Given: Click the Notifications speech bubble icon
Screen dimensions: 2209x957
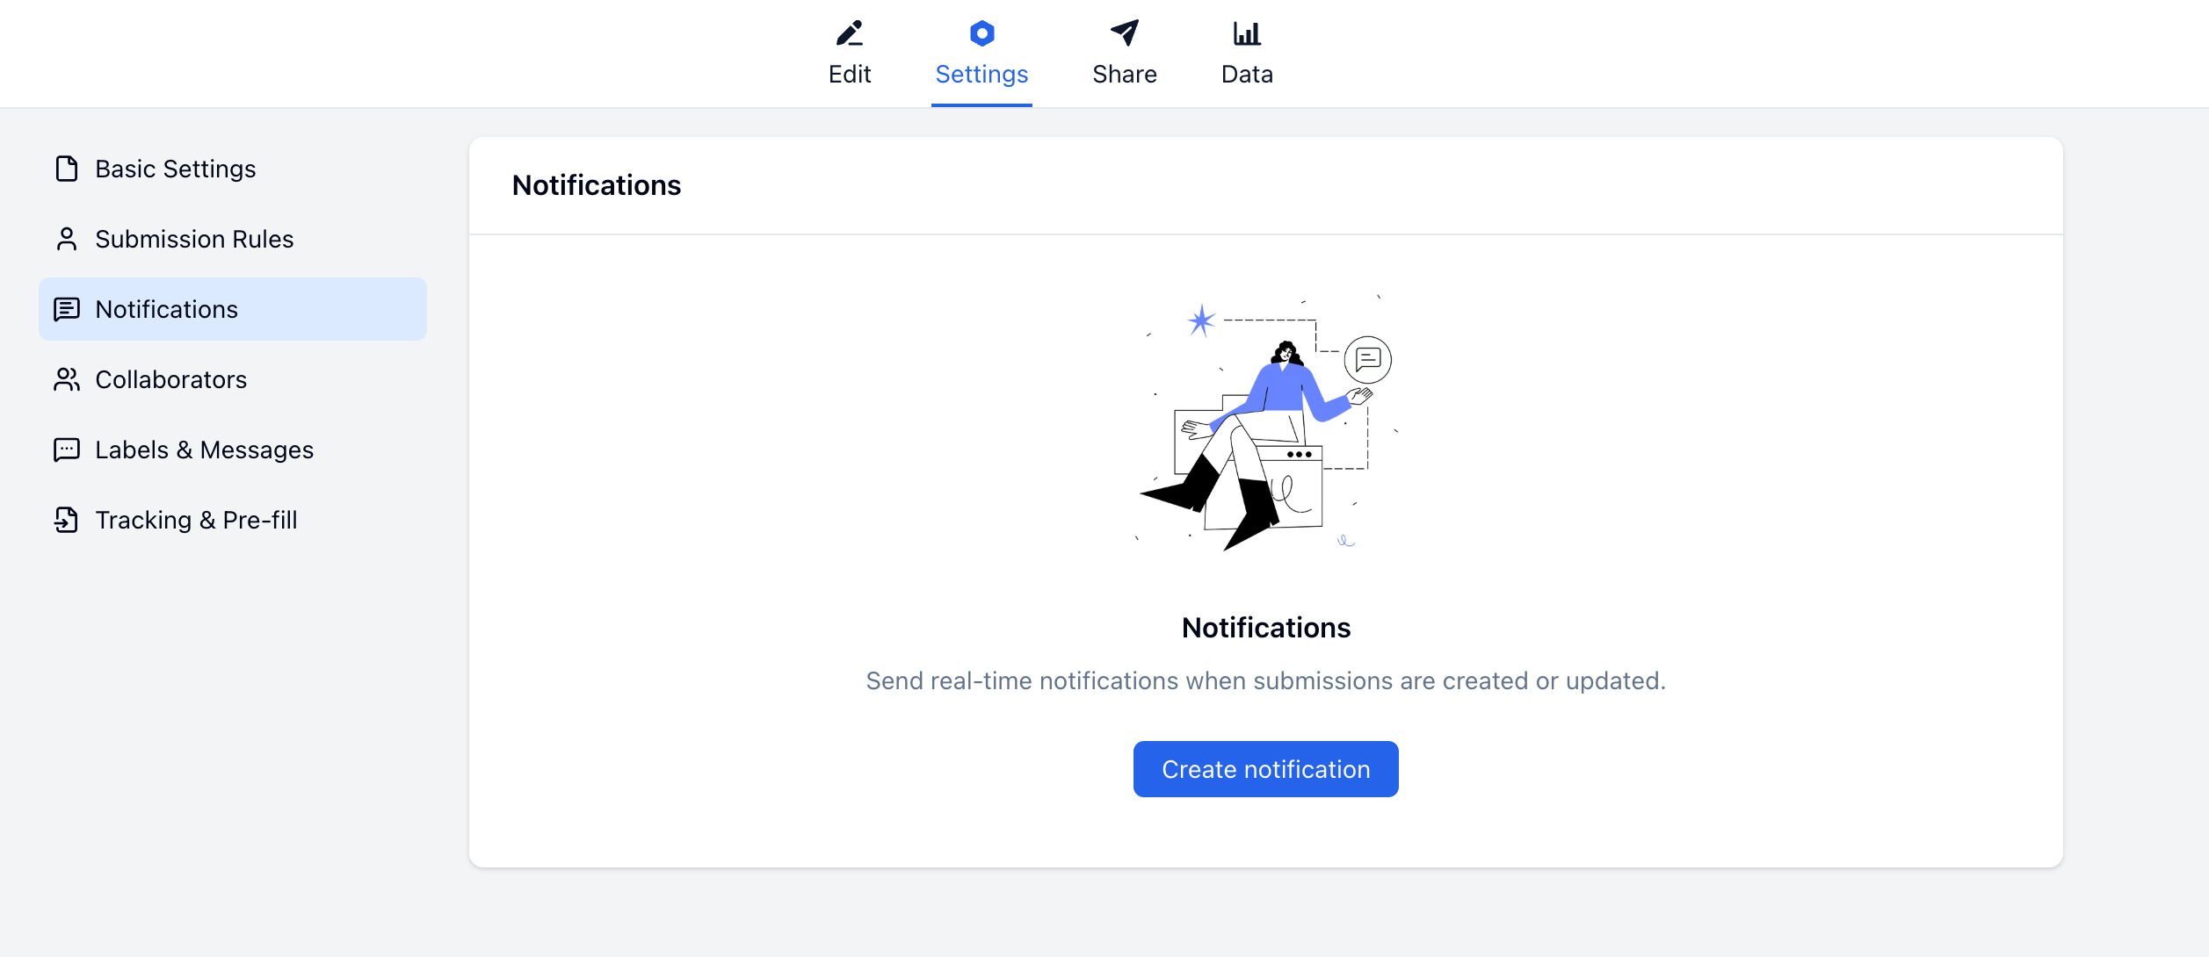Looking at the screenshot, I should click(66, 309).
